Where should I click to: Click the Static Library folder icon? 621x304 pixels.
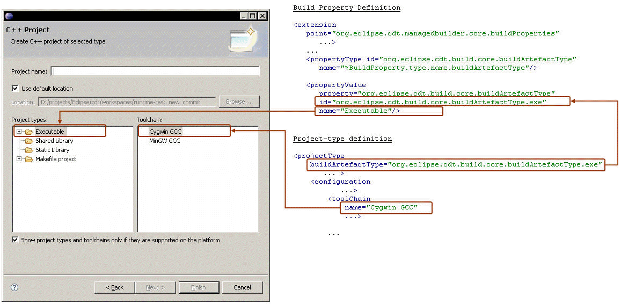click(x=29, y=150)
